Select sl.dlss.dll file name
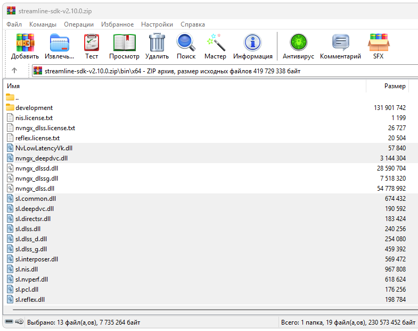418x331 pixels. (28, 229)
